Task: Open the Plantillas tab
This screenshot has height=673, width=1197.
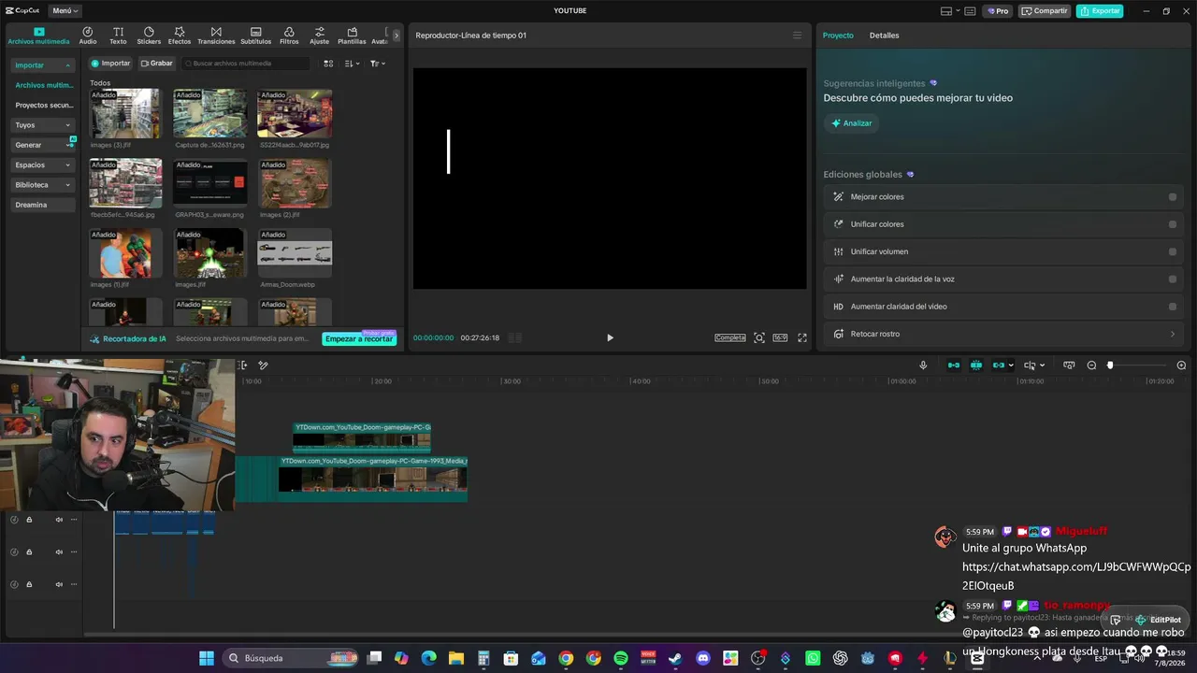Action: (352, 36)
